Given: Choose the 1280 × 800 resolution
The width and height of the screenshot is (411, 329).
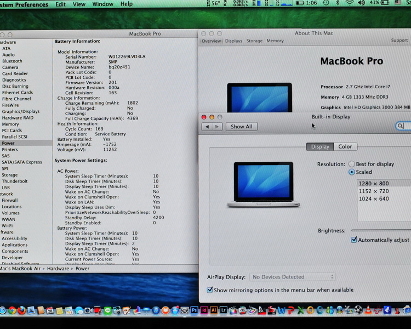Looking at the screenshot, I should tap(384, 183).
